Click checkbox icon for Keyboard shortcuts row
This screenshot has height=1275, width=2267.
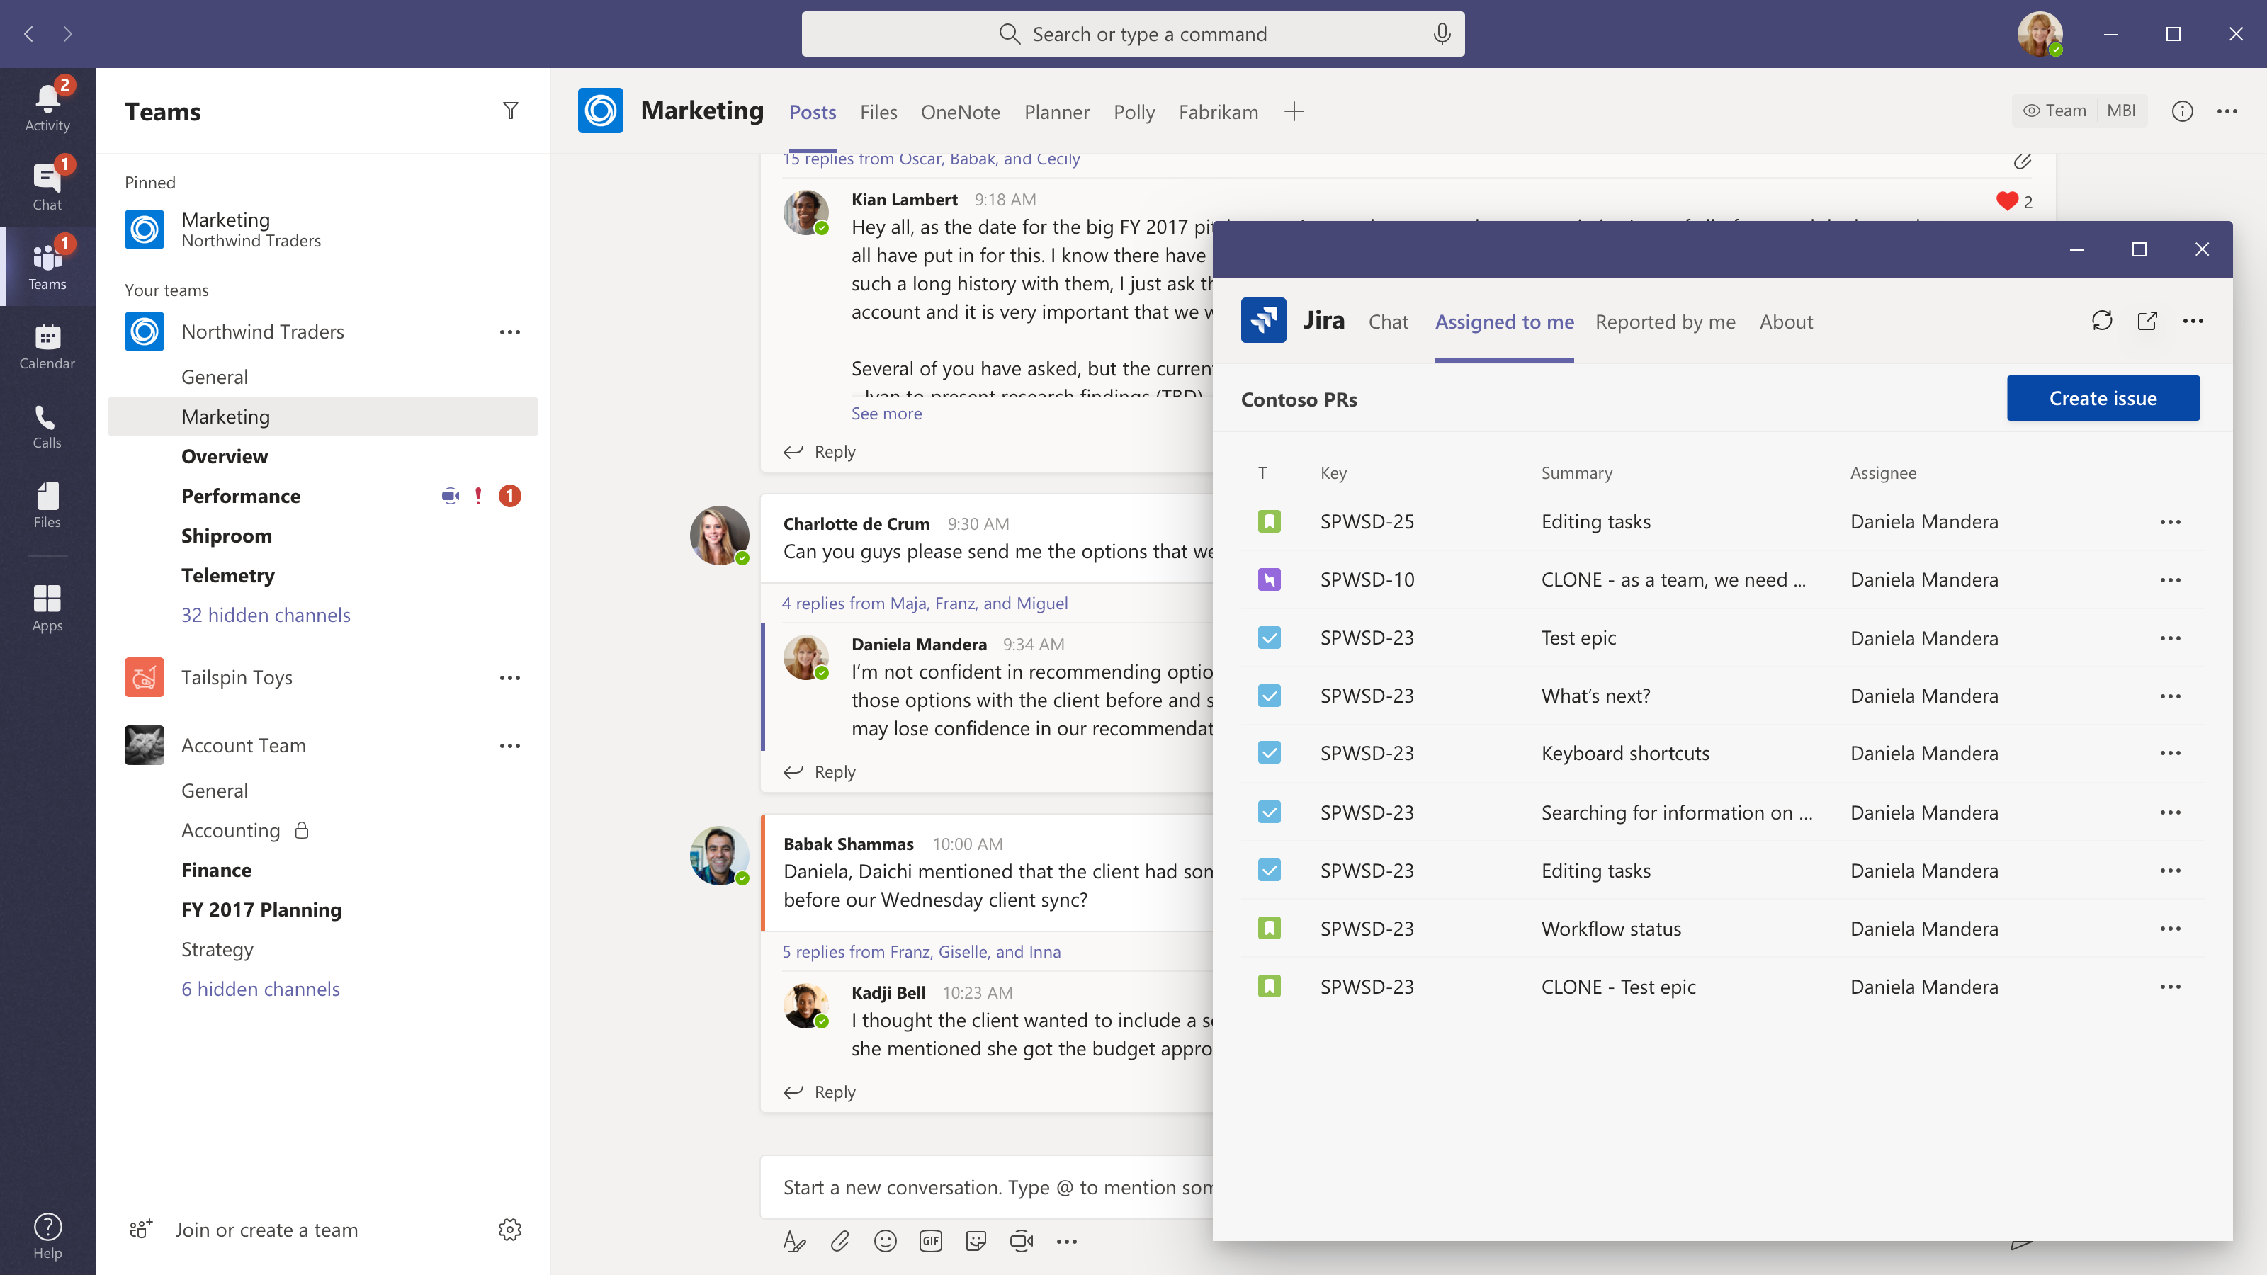pyautogui.click(x=1269, y=753)
